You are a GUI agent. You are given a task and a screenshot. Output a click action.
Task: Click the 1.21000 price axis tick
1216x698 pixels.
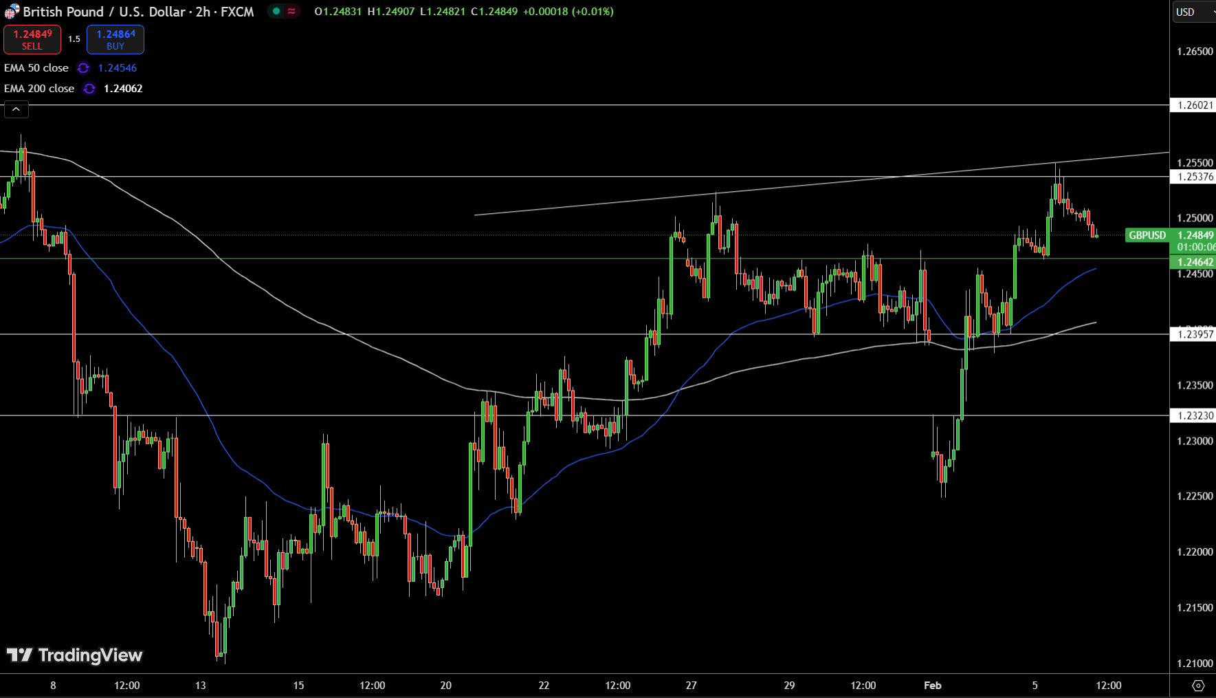click(x=1195, y=663)
